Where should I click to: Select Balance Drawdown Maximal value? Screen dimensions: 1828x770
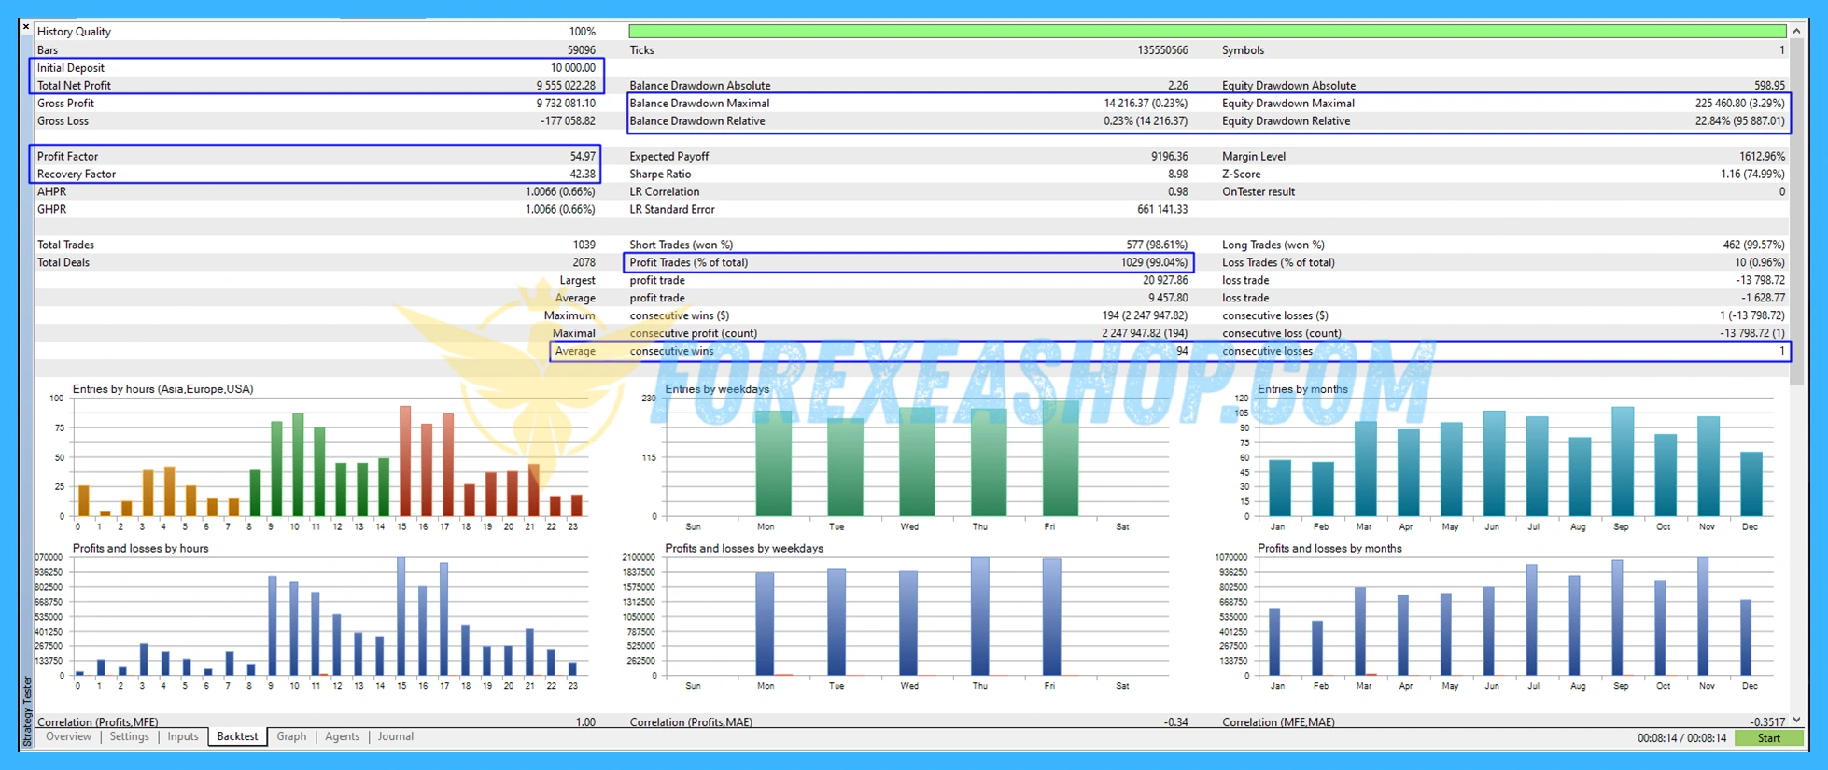(x=1146, y=104)
